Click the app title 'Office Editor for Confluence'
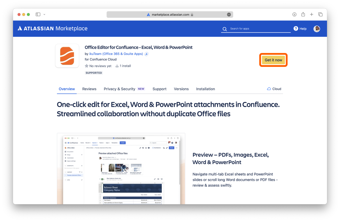 coord(139,47)
